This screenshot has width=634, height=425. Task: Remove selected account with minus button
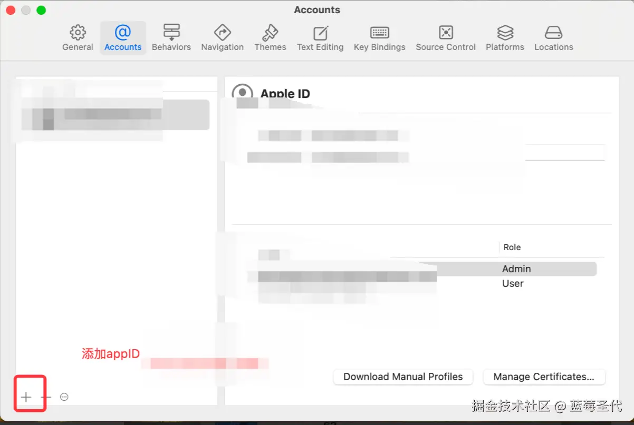coord(46,397)
